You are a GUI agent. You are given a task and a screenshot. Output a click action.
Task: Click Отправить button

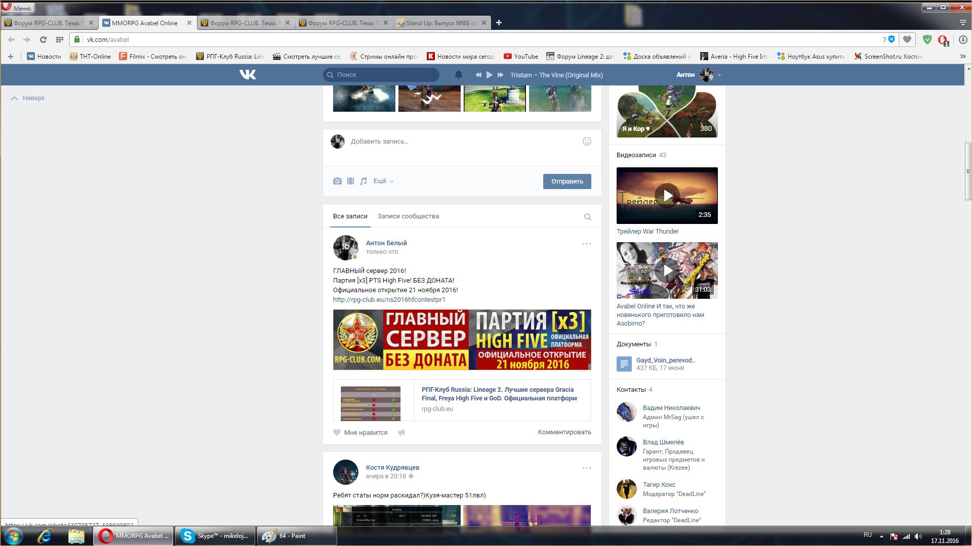tap(567, 181)
